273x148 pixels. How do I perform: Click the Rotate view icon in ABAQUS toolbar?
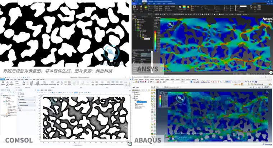(x=151, y=82)
